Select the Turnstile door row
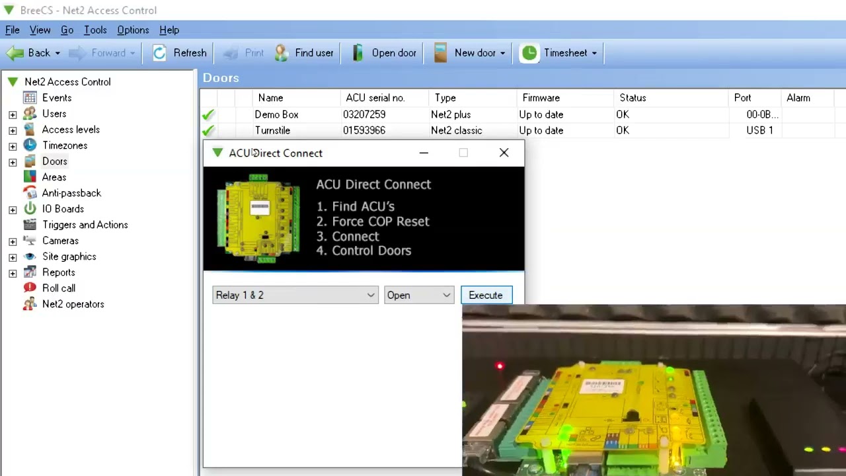846x476 pixels. coord(523,130)
